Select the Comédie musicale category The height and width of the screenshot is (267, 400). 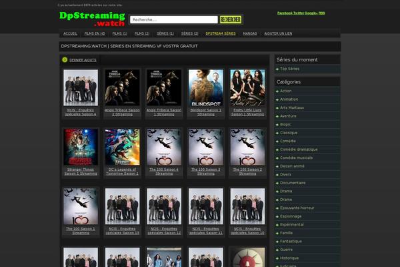click(297, 158)
